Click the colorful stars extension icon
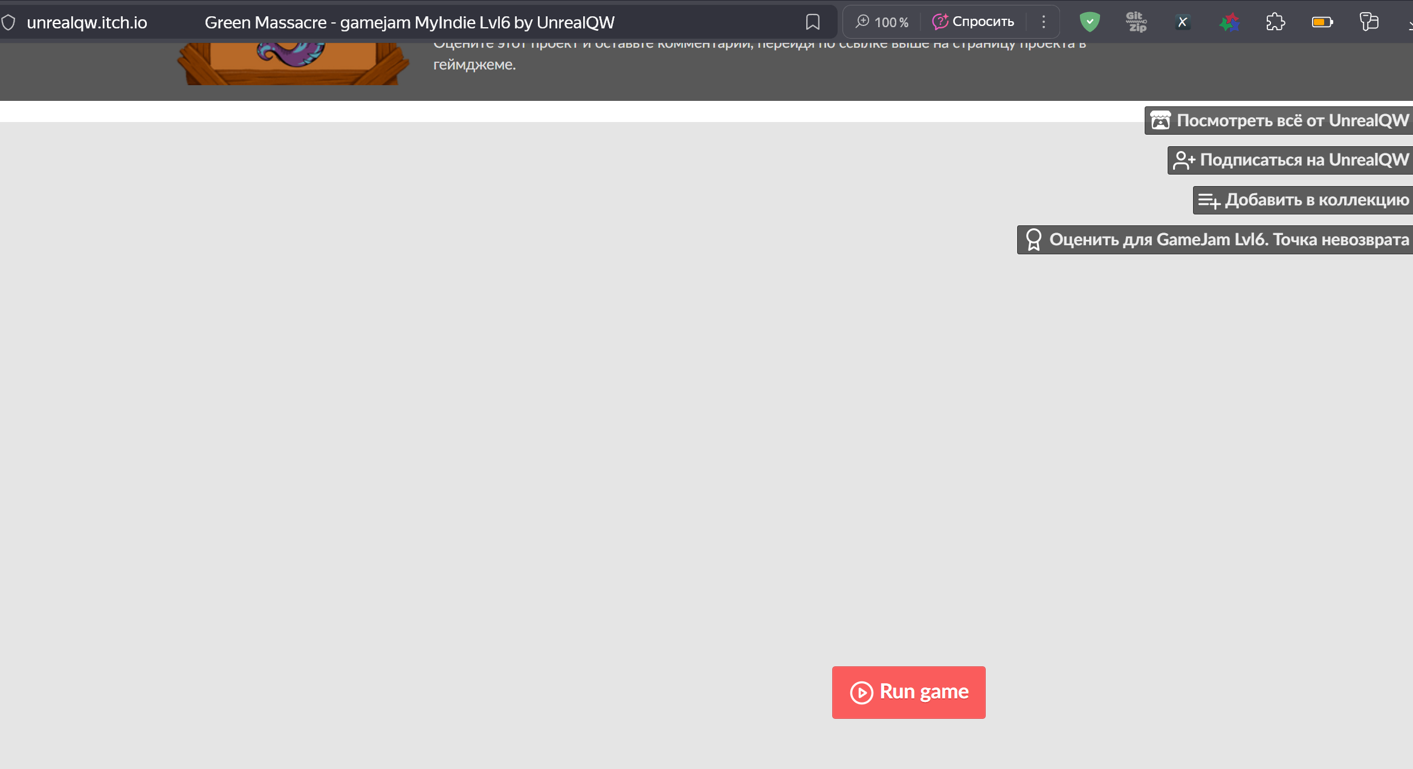The width and height of the screenshot is (1413, 769). [1229, 22]
